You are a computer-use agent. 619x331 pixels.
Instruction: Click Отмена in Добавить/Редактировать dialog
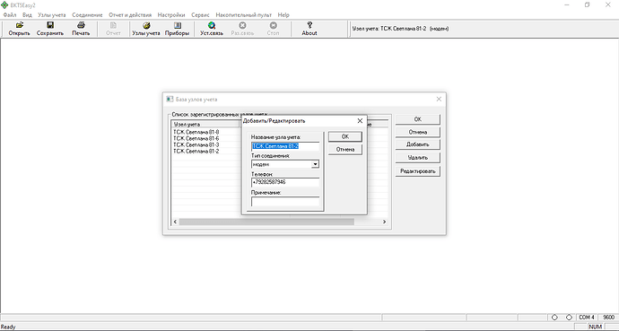click(345, 150)
